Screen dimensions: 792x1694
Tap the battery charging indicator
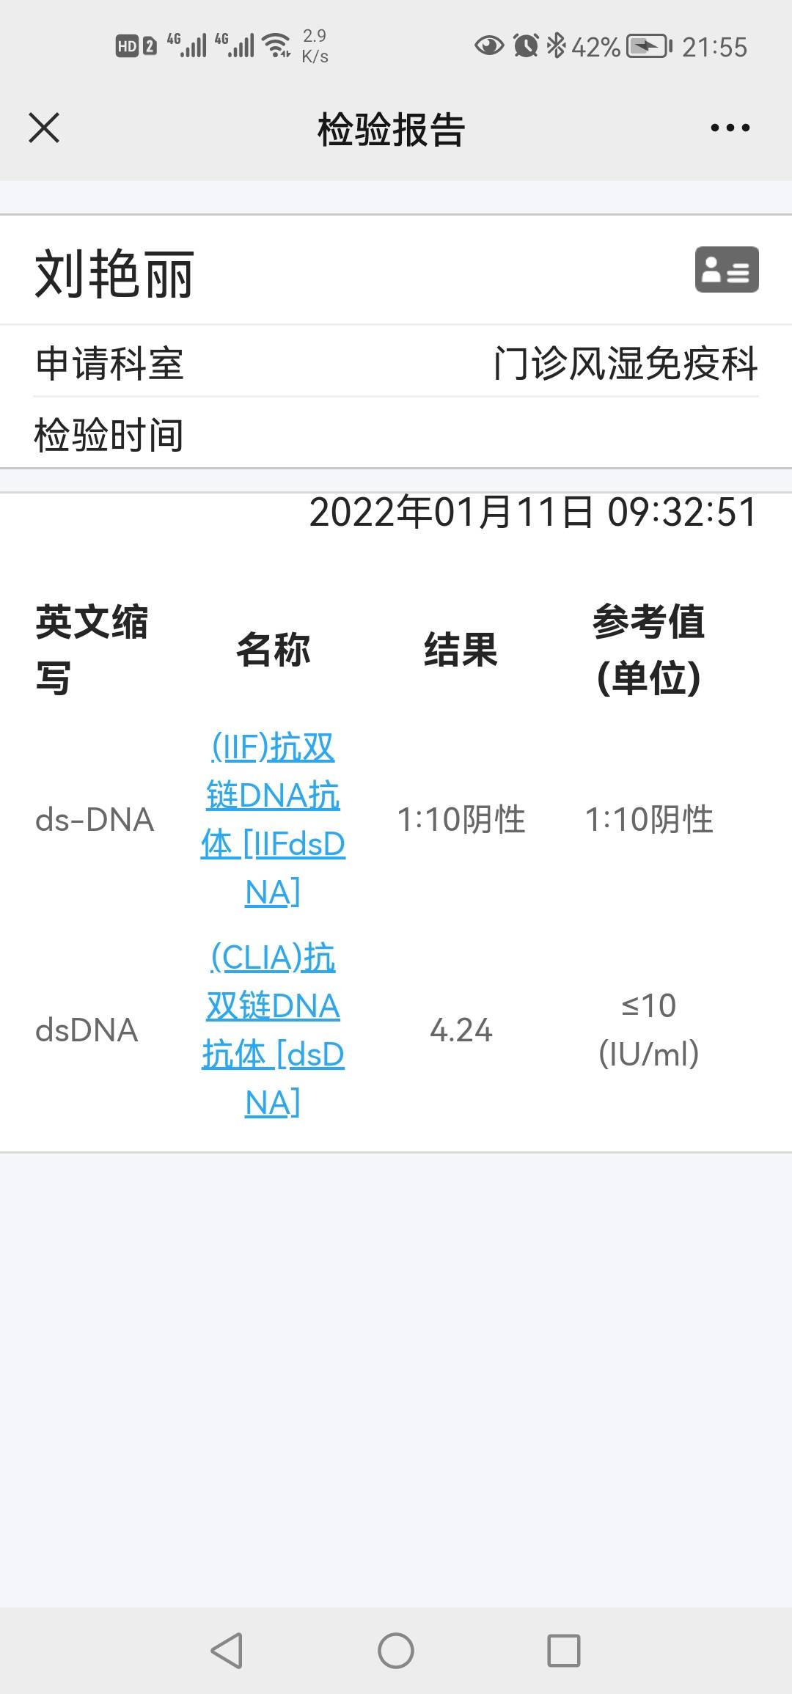(x=645, y=45)
